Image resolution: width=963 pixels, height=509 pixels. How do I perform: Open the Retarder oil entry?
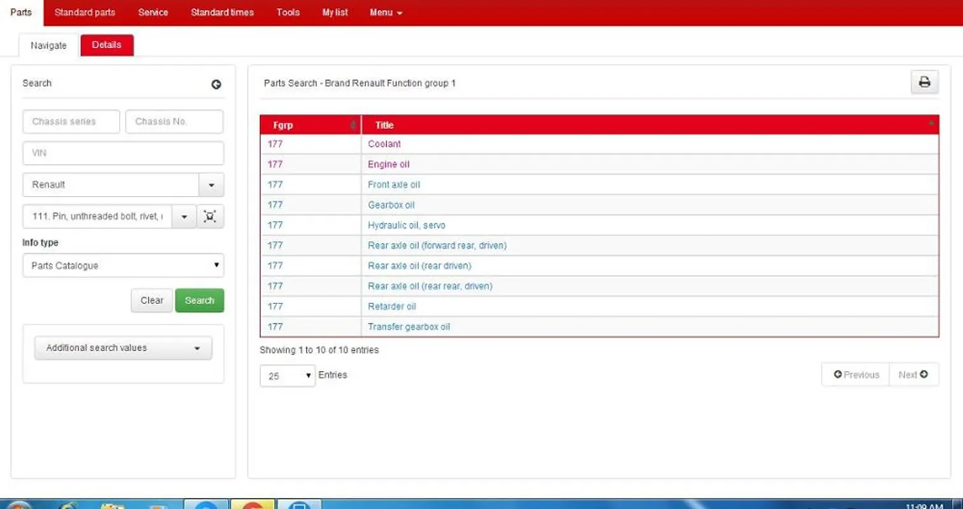tap(392, 307)
